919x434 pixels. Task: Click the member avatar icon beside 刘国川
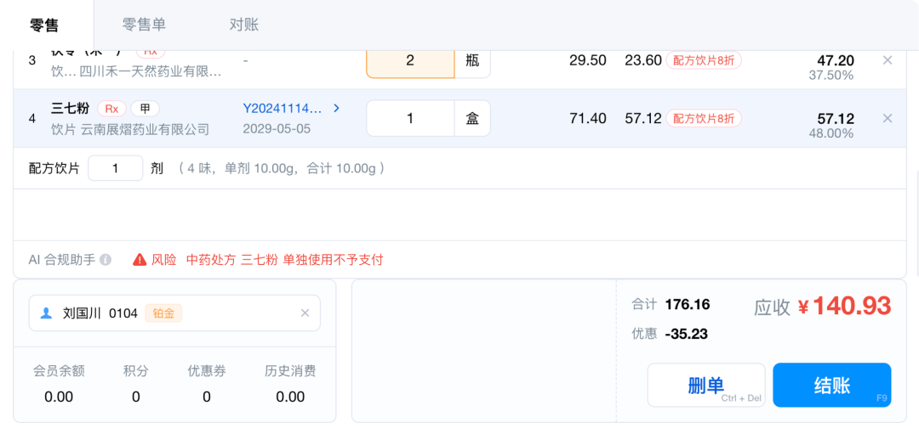click(x=46, y=313)
